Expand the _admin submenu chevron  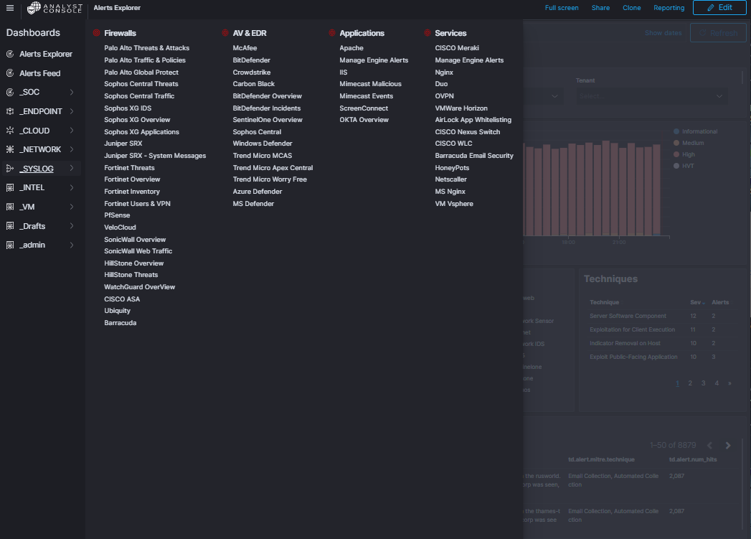(x=72, y=245)
